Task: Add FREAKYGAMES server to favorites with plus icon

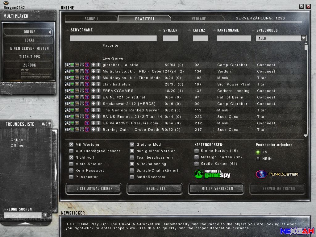Action: pos(94,91)
